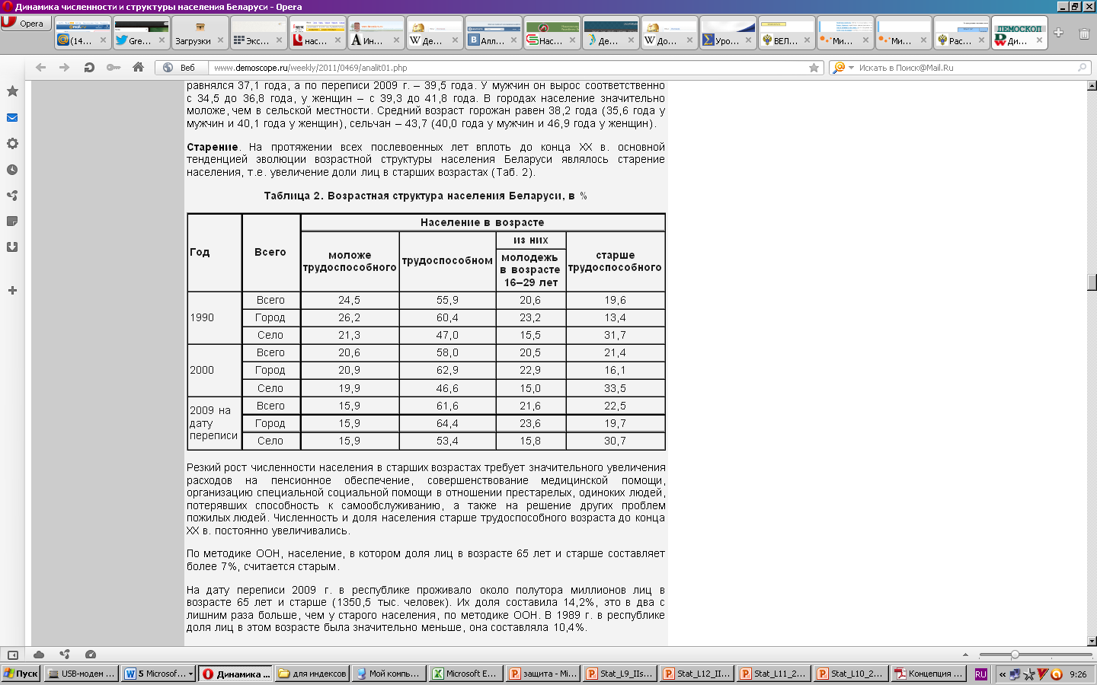Viewport: 1097px width, 685px height.
Task: Open 'Microsoft E...' Excel taskbar item
Action: click(x=465, y=674)
